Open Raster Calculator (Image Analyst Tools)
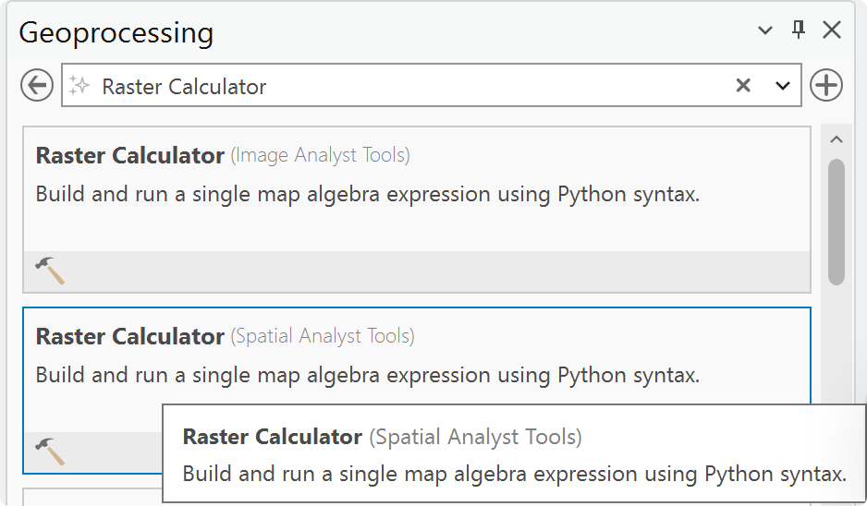This screenshot has height=506, width=867. (x=222, y=155)
